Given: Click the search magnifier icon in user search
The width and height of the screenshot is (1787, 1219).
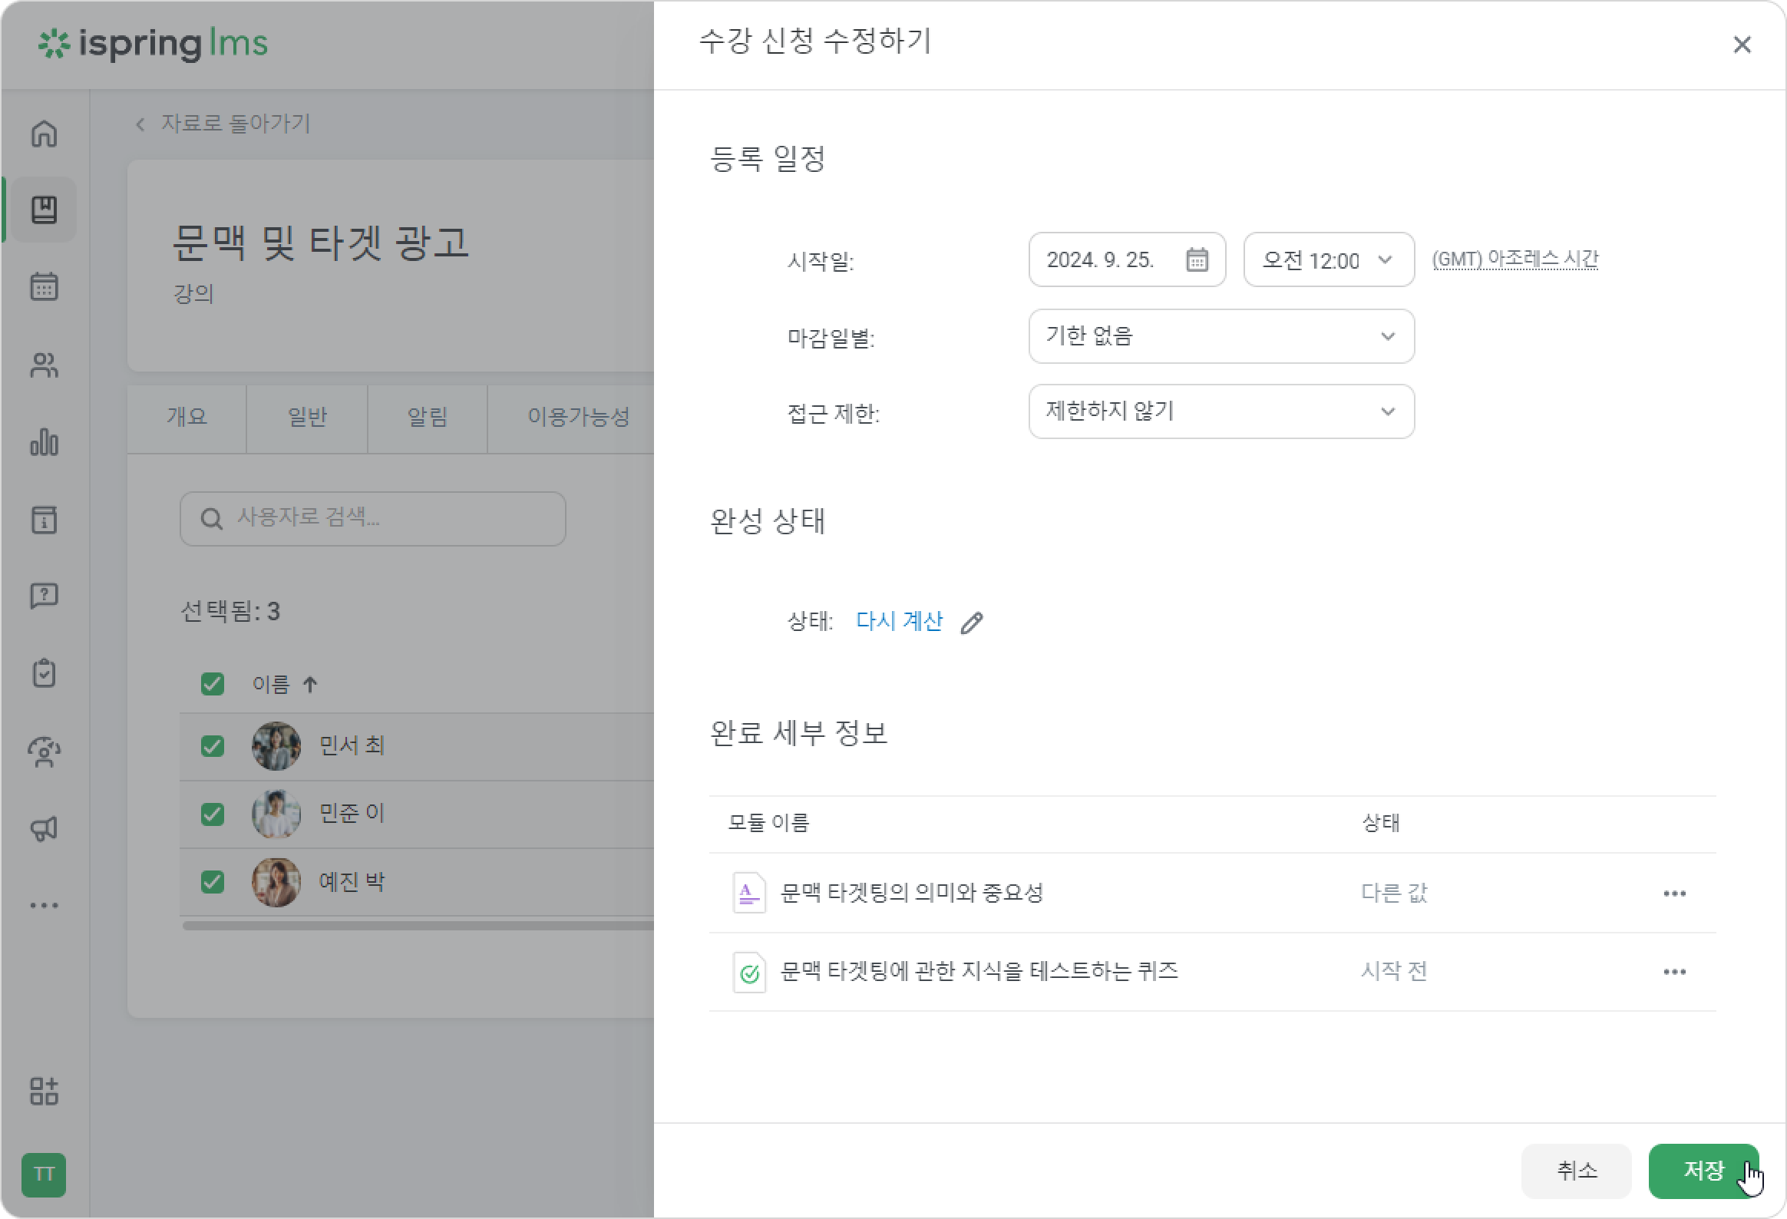Looking at the screenshot, I should click(x=211, y=519).
